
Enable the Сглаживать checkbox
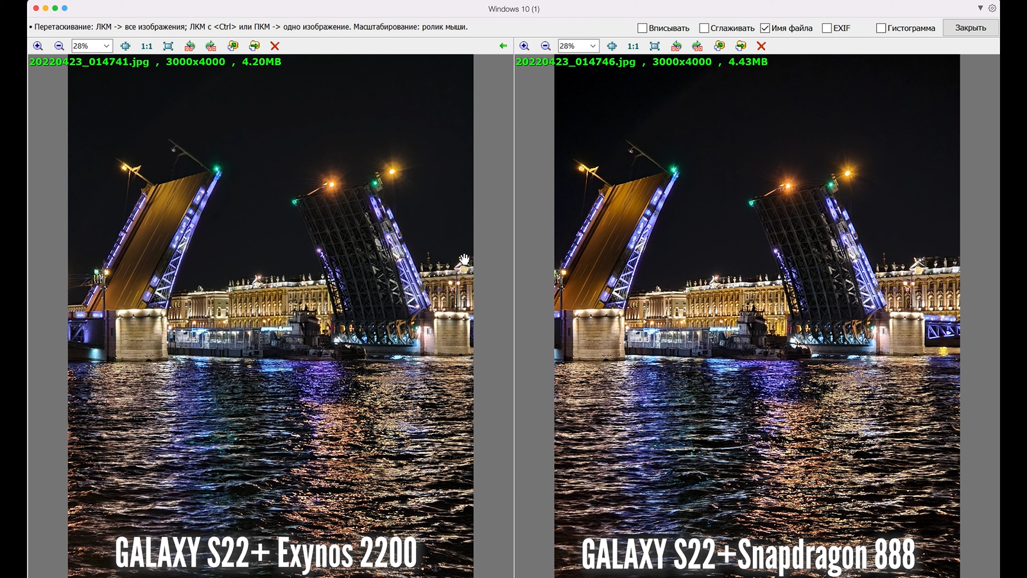click(x=703, y=28)
